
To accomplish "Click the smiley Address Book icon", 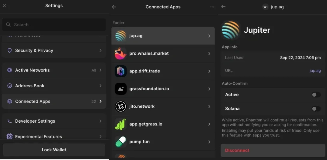I will [10, 86].
